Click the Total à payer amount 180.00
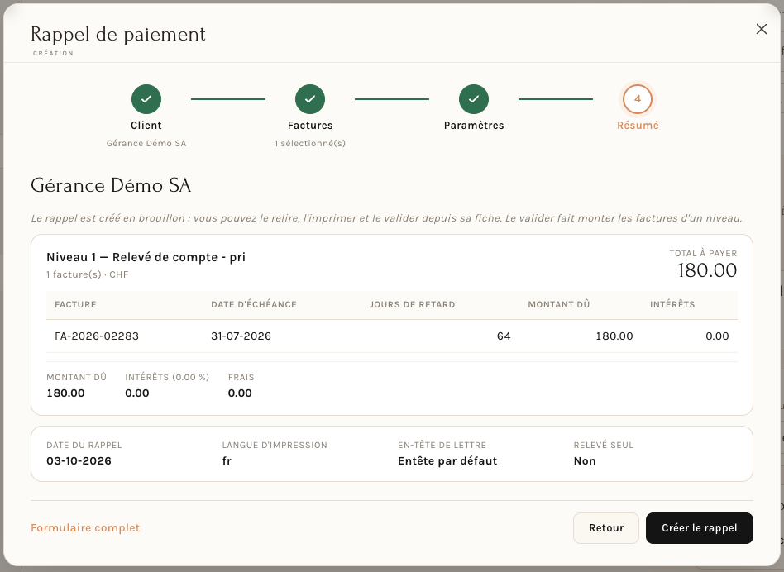Screen dimensions: 784x572 tap(707, 271)
